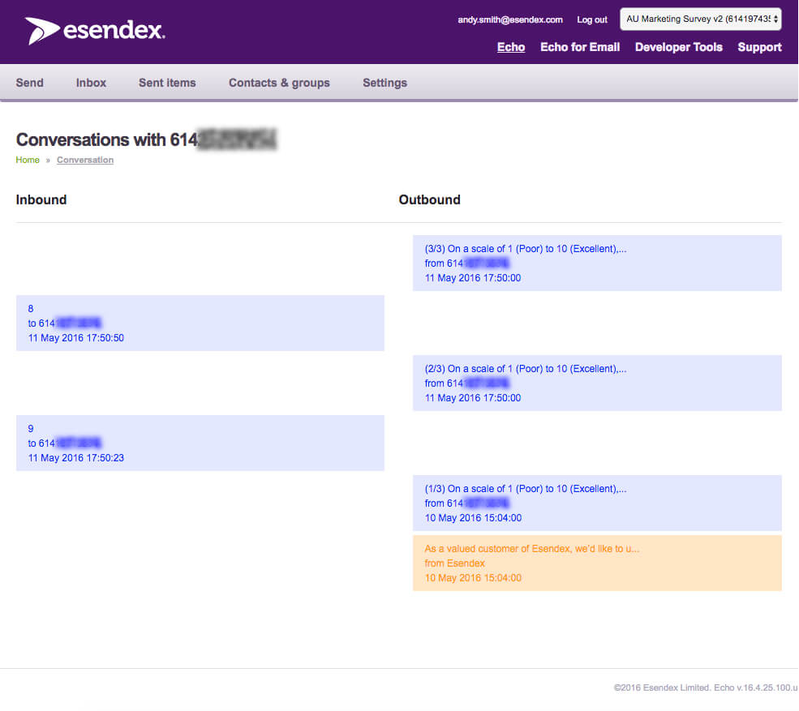The height and width of the screenshot is (711, 799).
Task: Open the Support page
Action: (759, 47)
